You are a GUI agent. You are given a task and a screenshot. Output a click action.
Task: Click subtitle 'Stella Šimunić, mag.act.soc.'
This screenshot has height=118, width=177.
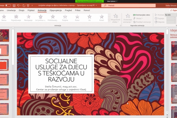coord(61,87)
